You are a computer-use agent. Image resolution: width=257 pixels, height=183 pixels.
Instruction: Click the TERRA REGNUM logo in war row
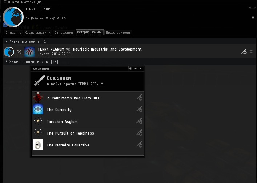tap(9, 52)
